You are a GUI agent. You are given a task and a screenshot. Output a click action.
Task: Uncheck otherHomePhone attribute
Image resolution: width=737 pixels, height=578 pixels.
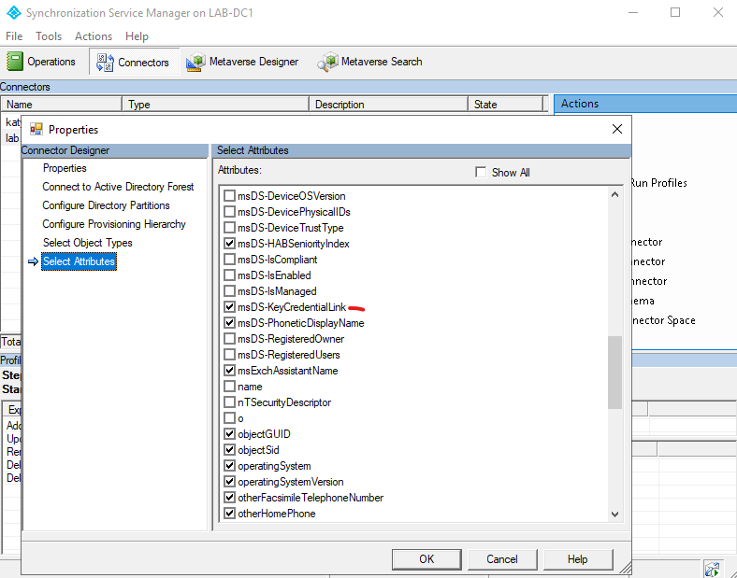(229, 514)
